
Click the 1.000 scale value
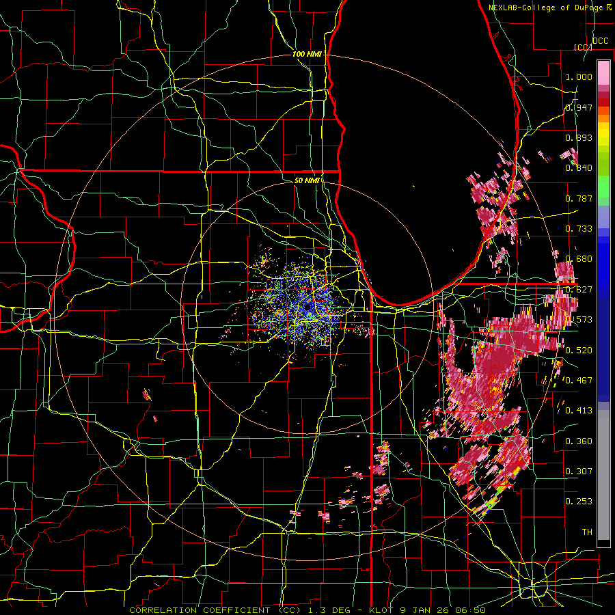coord(579,77)
